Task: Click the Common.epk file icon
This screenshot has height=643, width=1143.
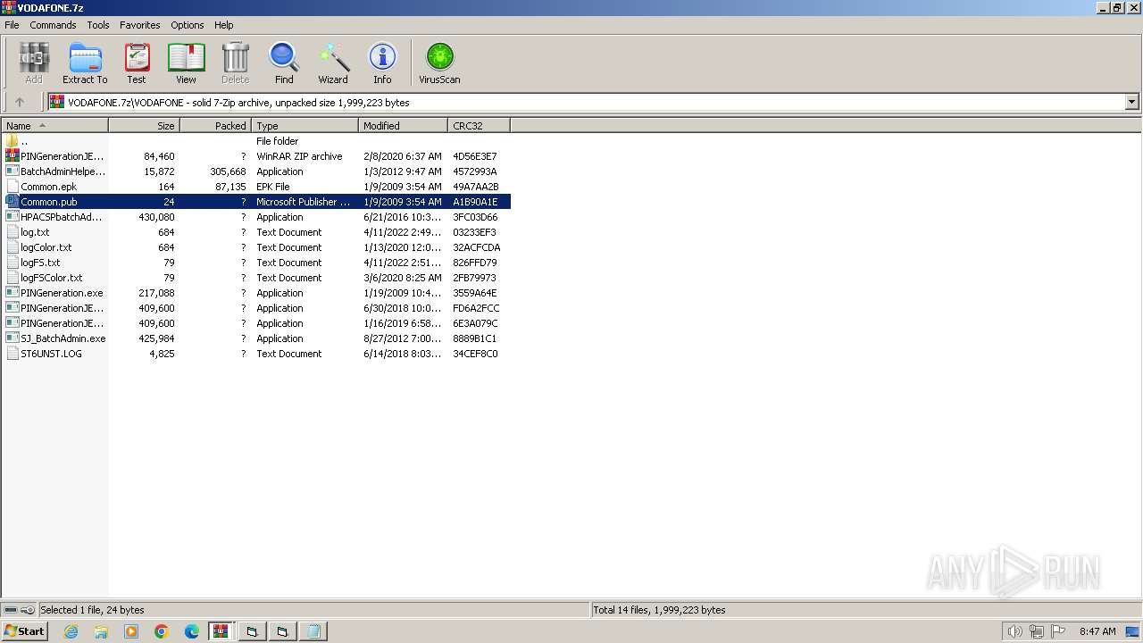Action: pyautogui.click(x=13, y=187)
